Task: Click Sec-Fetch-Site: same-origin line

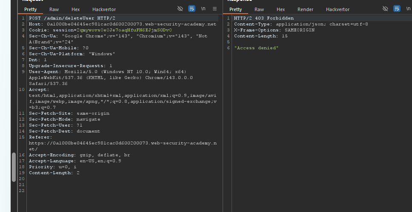Action: [69, 113]
